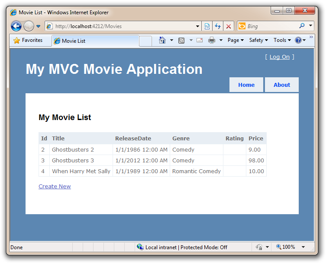Click the Home house icon in toolbar
Image resolution: width=326 pixels, height=263 pixels.
tap(162, 40)
